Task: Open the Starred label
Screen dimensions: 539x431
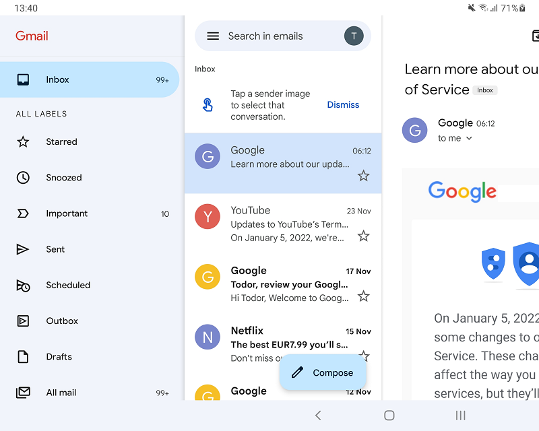Action: 90,141
